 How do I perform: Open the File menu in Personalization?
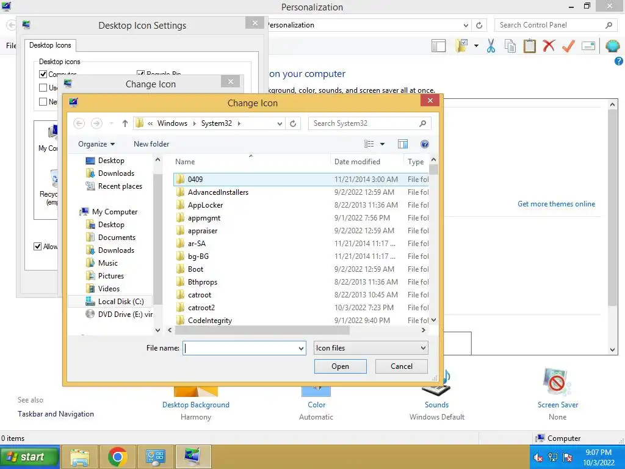11,45
